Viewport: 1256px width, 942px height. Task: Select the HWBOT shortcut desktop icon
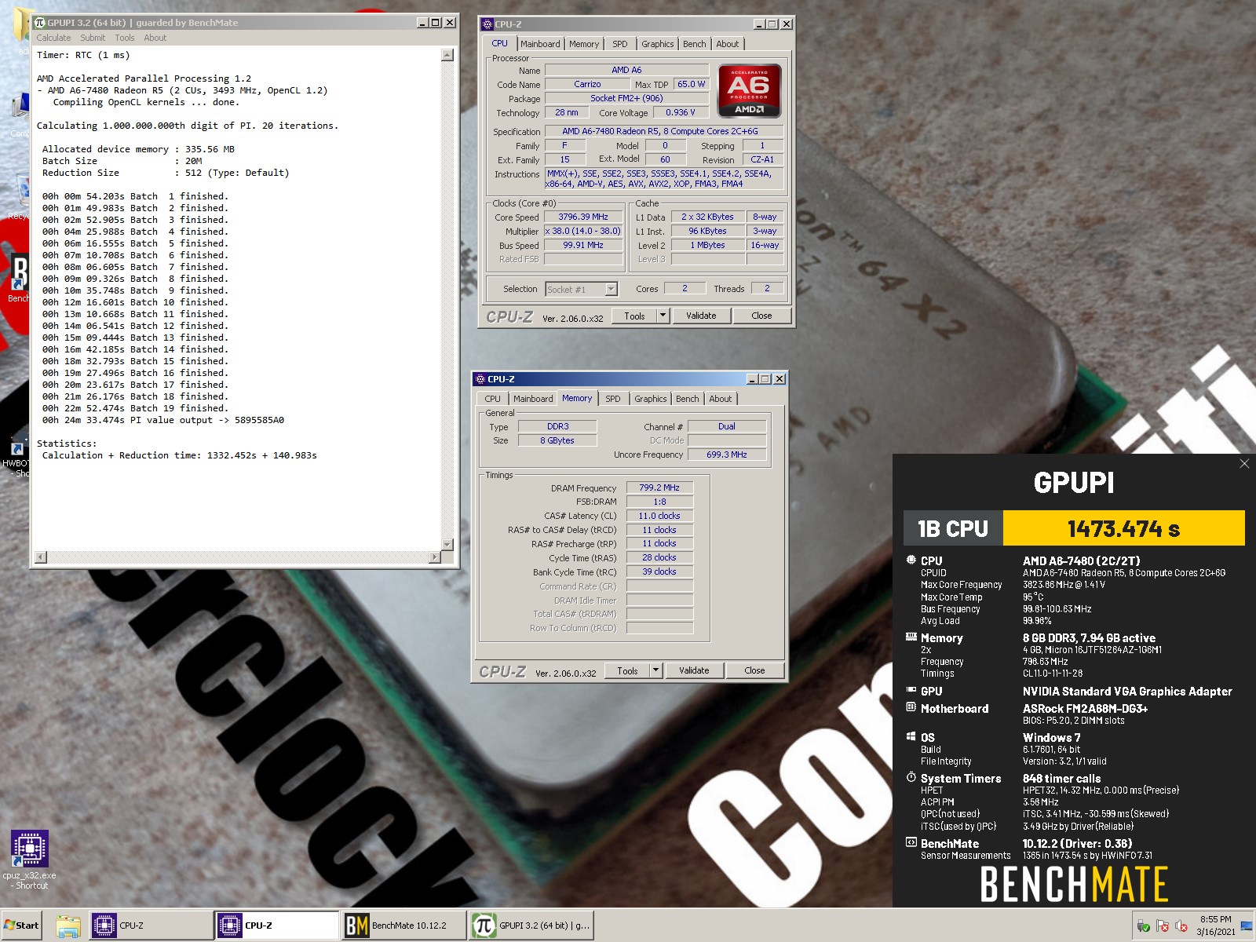pyautogui.click(x=16, y=457)
